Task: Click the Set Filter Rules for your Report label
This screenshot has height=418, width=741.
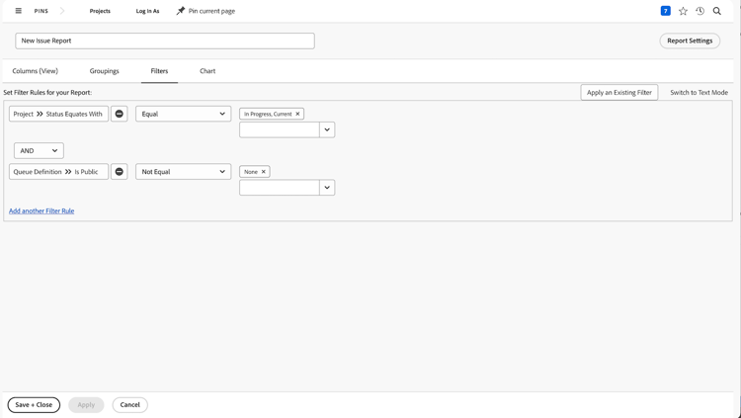Action: tap(47, 93)
